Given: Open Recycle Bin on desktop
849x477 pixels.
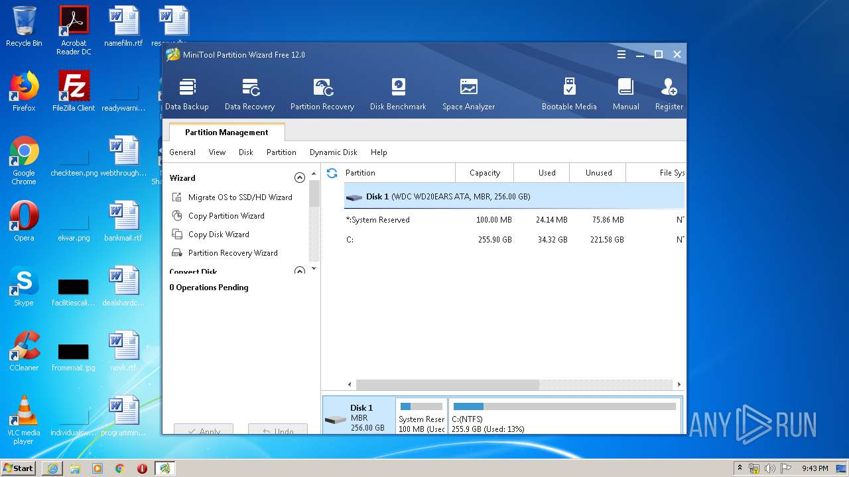Looking at the screenshot, I should tap(24, 26).
